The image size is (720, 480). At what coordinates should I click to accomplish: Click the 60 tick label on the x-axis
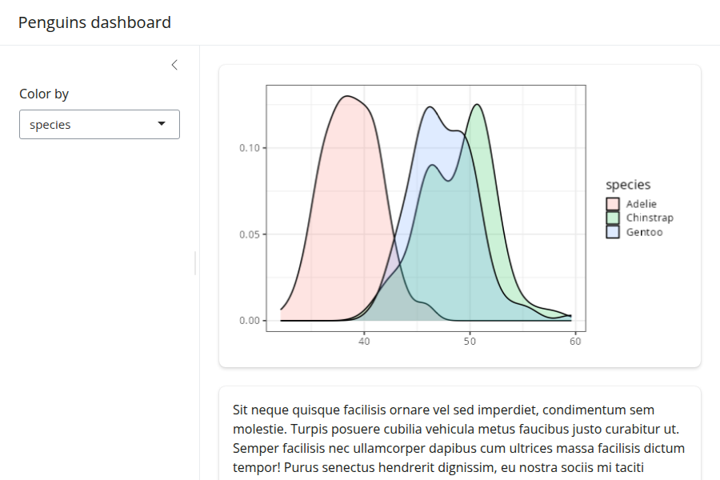[x=574, y=342]
